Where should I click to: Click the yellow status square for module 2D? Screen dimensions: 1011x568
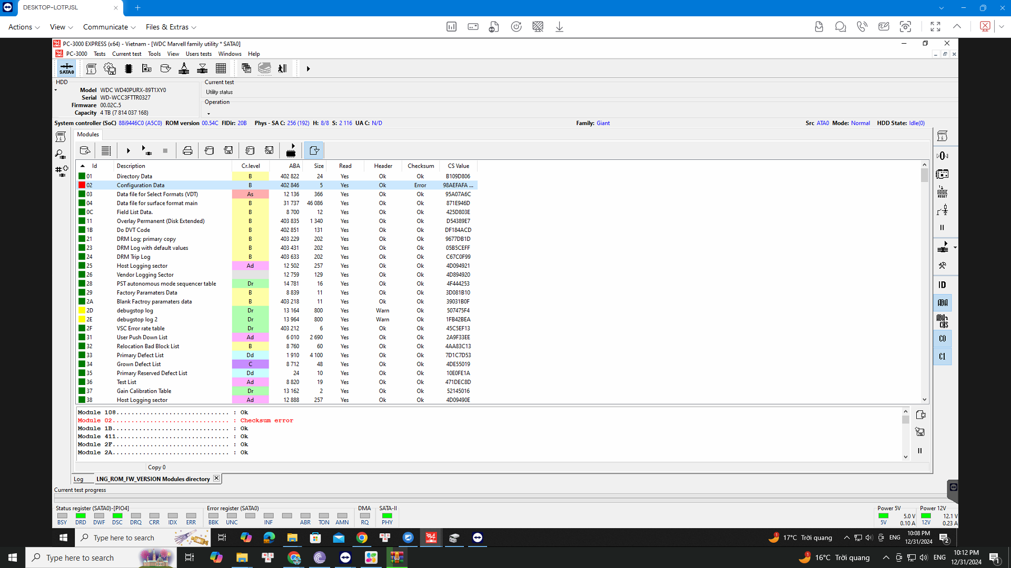click(82, 310)
